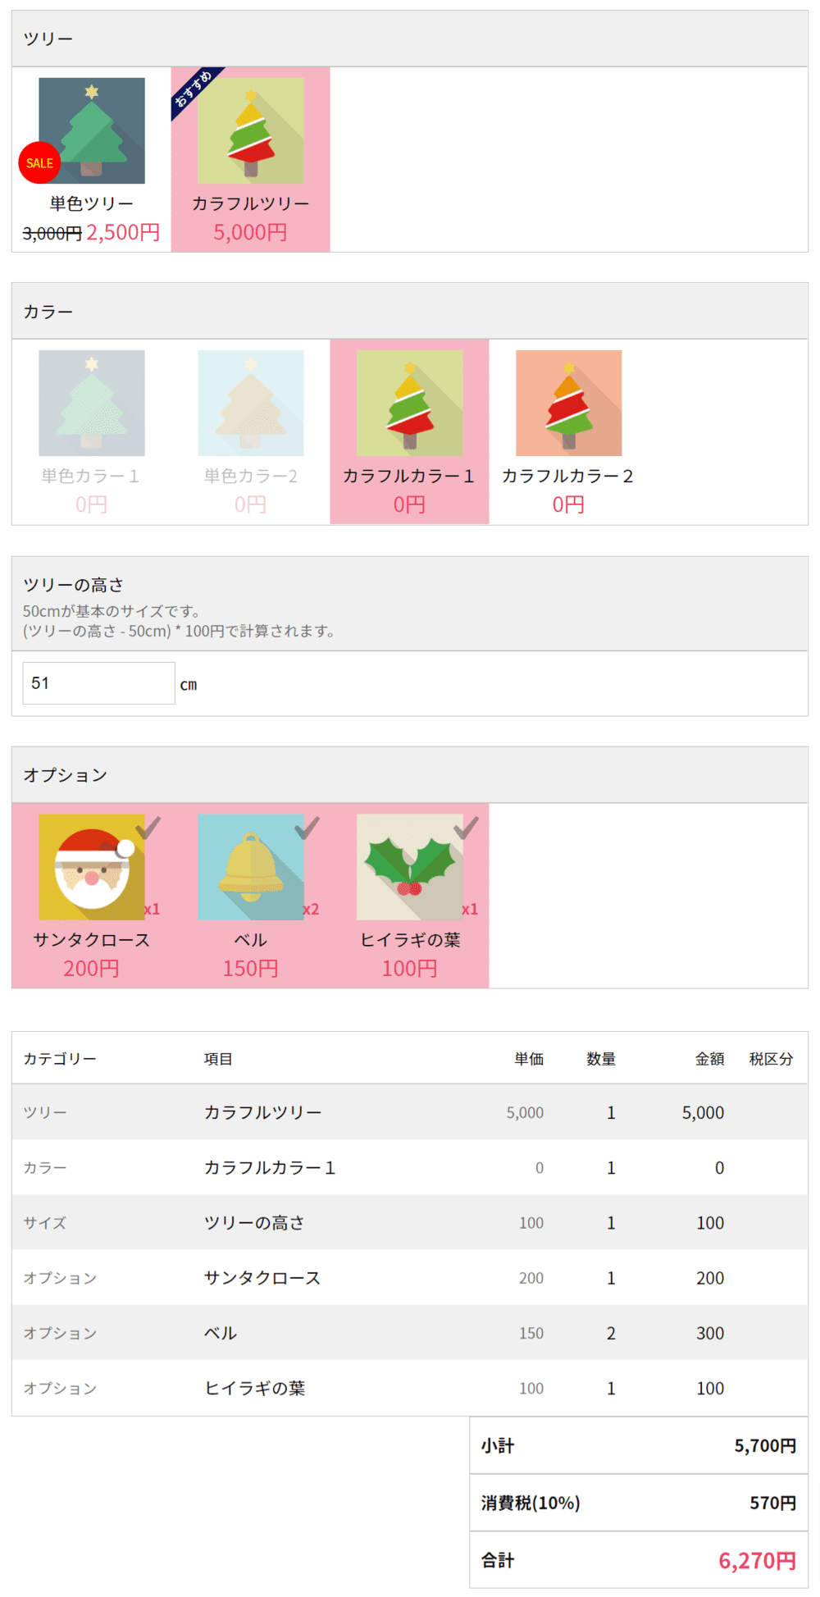Image resolution: width=820 pixels, height=1597 pixels.
Task: Click the 2,500円 sale price
Action: (123, 233)
